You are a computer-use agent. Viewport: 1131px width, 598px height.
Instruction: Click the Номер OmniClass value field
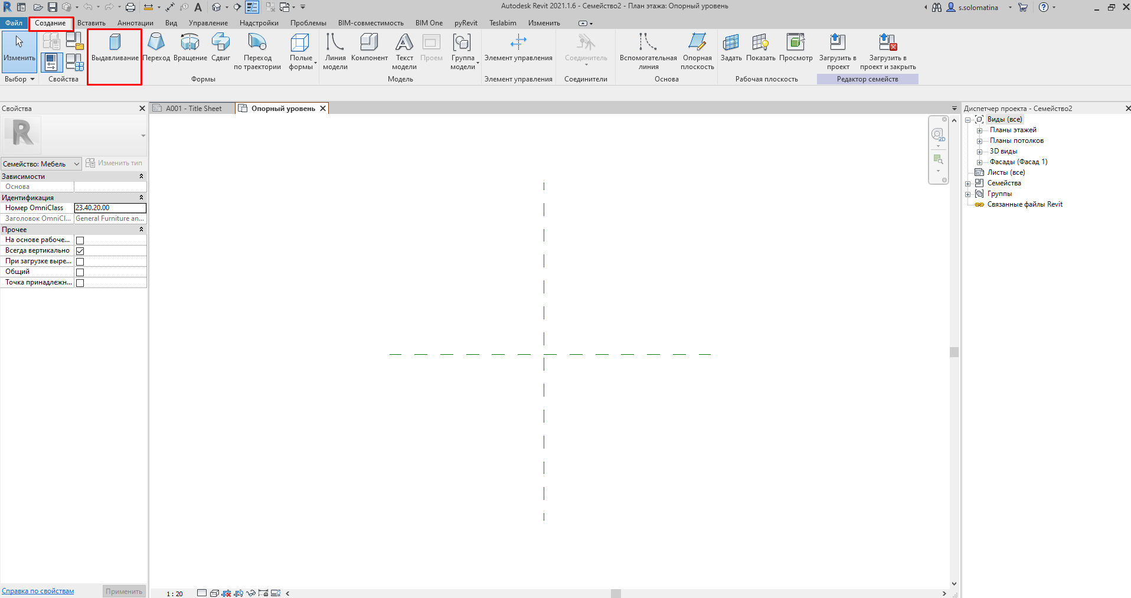(110, 208)
